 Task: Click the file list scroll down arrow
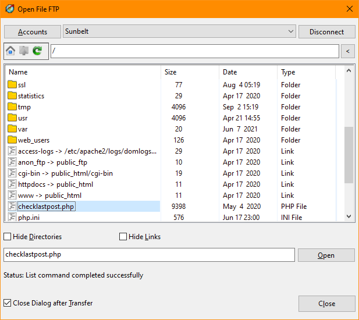click(x=349, y=216)
